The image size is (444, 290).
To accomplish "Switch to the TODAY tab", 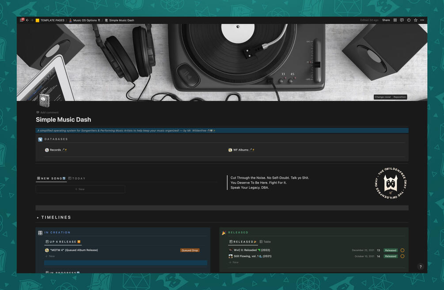I will click(77, 178).
